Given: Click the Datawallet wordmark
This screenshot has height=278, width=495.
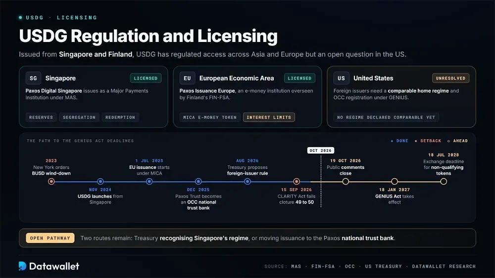Looking at the screenshot, I should click(54, 266).
